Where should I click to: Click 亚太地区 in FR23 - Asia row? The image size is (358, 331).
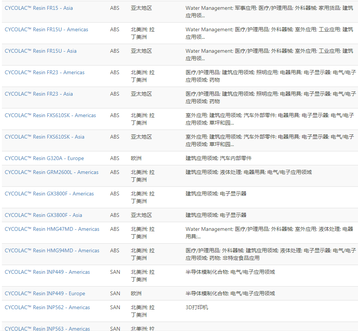pos(141,94)
